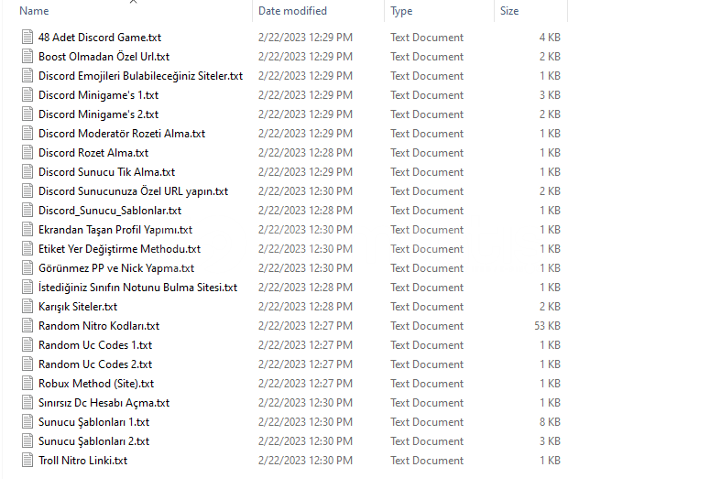Select the file name 48 Adet Discord Game.txt

pos(100,38)
